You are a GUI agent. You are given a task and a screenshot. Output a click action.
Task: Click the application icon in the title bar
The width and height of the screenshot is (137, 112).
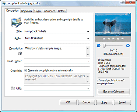pyautogui.click(x=4, y=3)
